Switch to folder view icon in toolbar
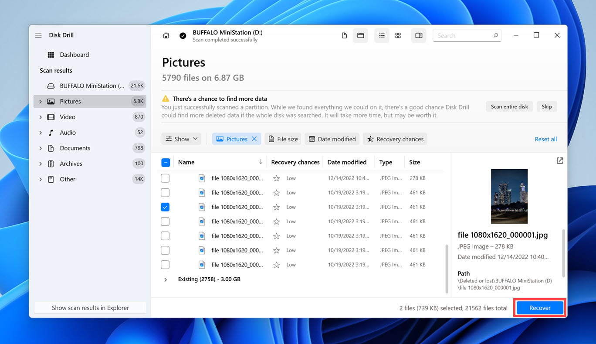596x344 pixels. click(361, 36)
